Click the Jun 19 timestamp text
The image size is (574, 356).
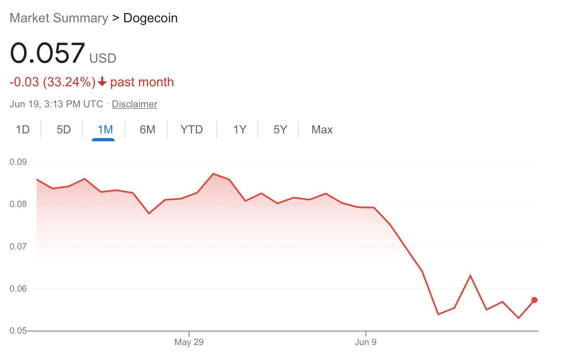coord(56,104)
